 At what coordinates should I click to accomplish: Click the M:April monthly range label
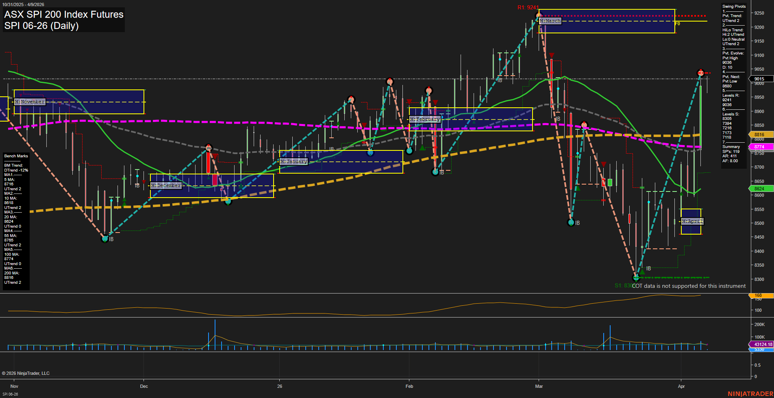pyautogui.click(x=692, y=221)
